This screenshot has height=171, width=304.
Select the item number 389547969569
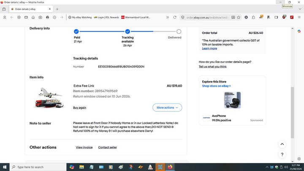click(106, 91)
